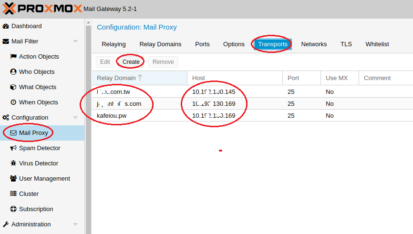Click the Relay Domain sort arrow
Image resolution: width=413 pixels, height=234 pixels.
click(140, 78)
